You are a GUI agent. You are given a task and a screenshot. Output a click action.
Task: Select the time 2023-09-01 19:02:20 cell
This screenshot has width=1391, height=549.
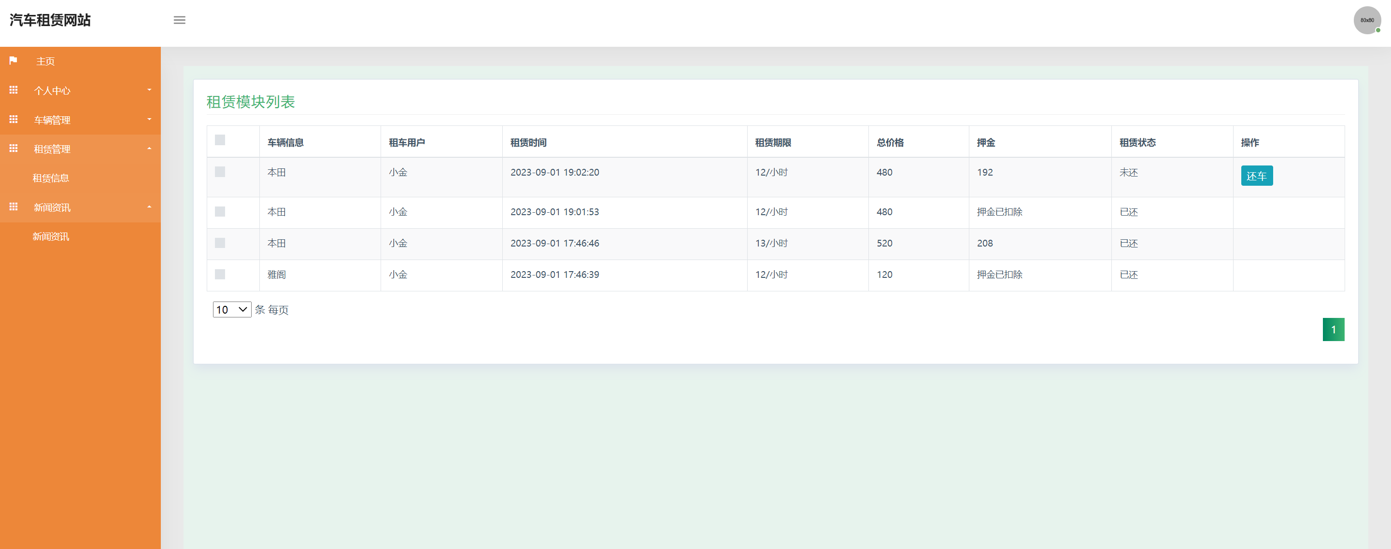point(554,172)
